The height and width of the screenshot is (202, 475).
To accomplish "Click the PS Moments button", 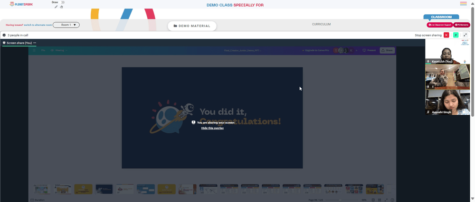I will [x=462, y=25].
